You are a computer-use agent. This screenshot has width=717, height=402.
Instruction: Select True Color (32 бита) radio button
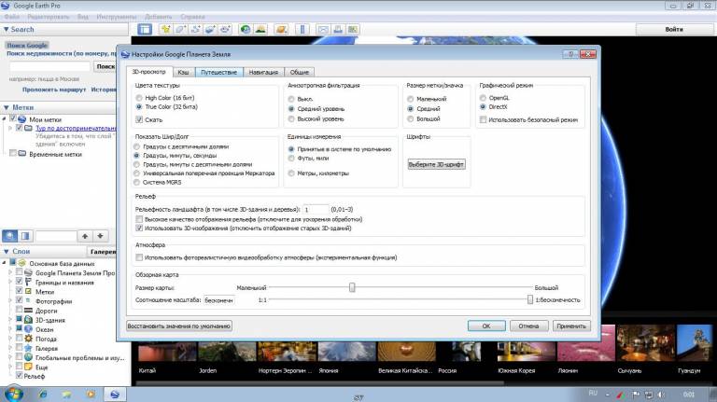point(139,107)
